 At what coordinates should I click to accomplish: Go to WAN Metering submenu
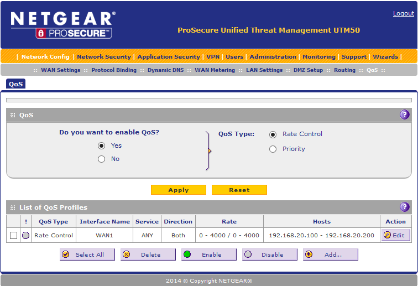(x=215, y=70)
